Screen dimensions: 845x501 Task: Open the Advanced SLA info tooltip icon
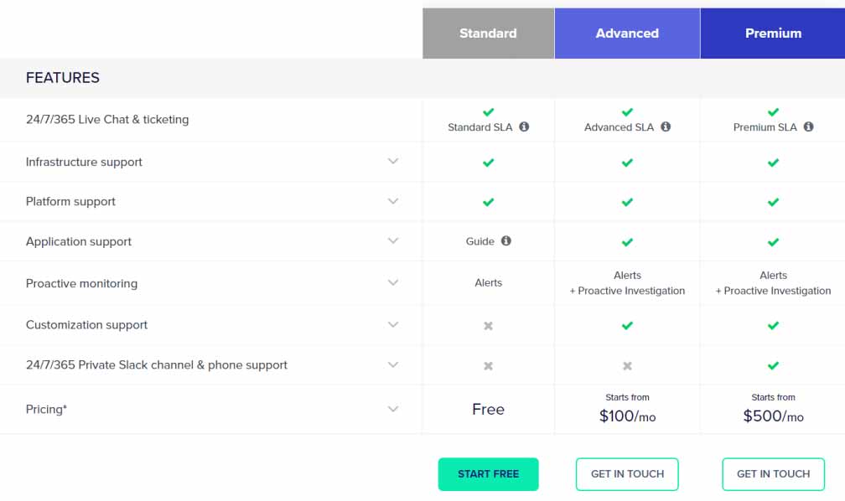pos(665,127)
